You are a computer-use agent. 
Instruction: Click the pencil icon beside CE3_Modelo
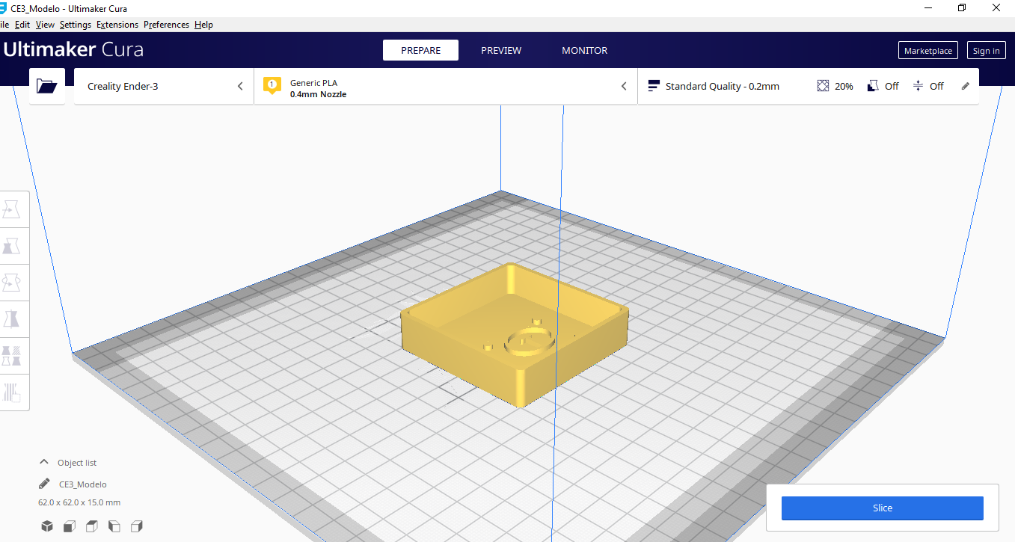(45, 484)
